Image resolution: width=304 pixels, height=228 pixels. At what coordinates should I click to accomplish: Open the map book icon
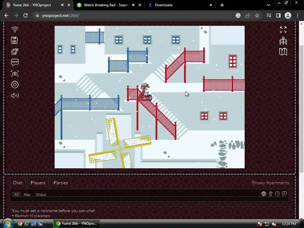coord(283,52)
